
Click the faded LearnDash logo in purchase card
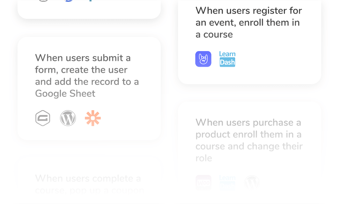pyautogui.click(x=227, y=182)
